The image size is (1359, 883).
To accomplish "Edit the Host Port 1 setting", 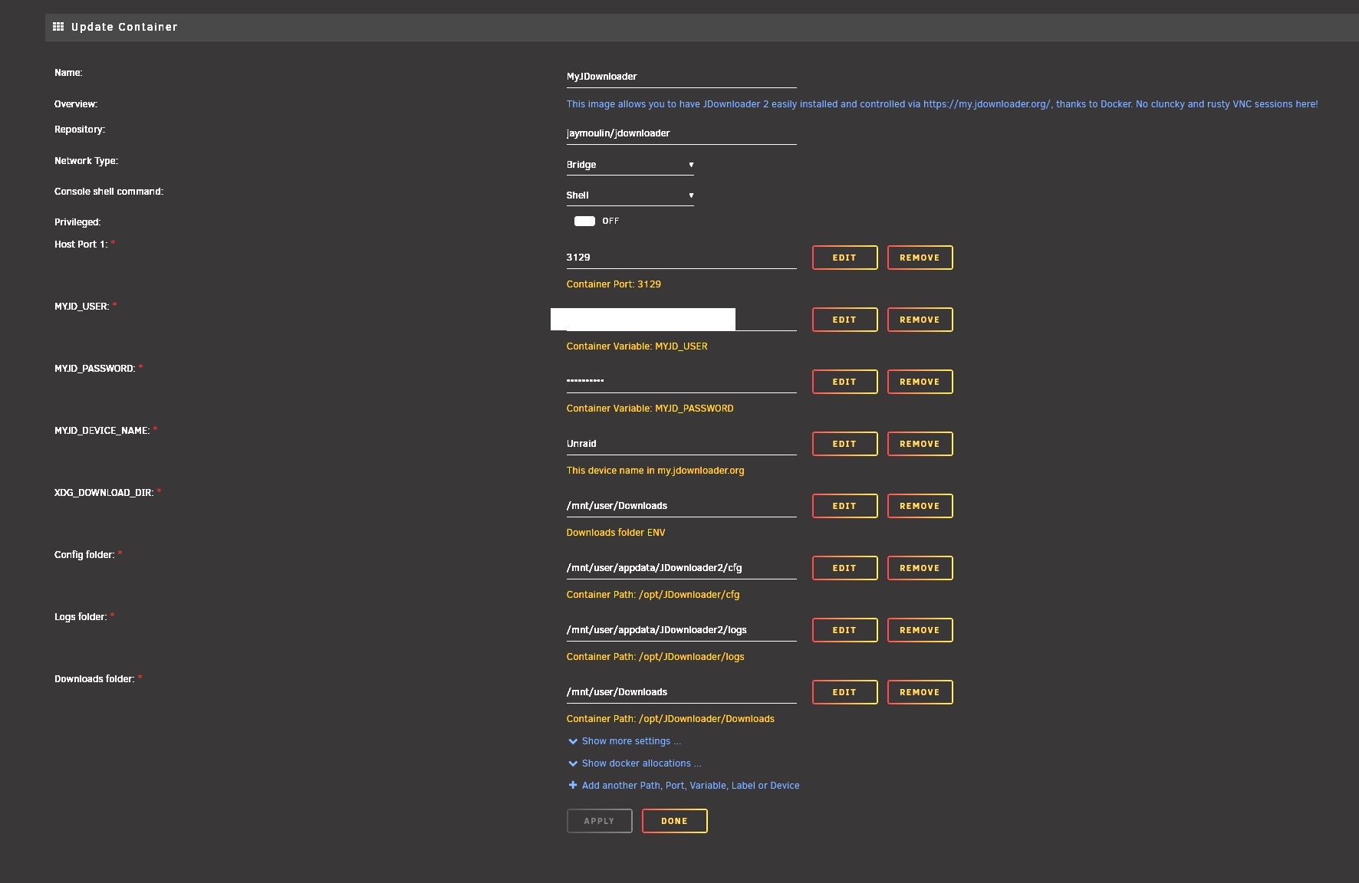I will coord(844,258).
